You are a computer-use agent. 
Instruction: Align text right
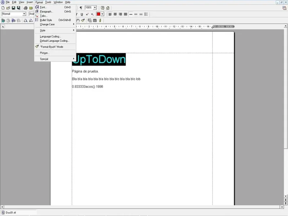(x=120, y=14)
